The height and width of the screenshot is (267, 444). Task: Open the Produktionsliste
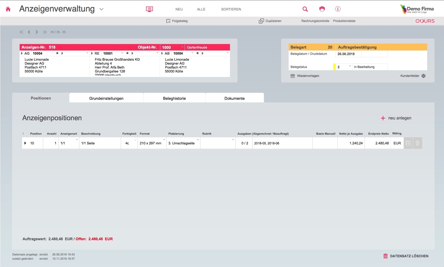pos(344,21)
